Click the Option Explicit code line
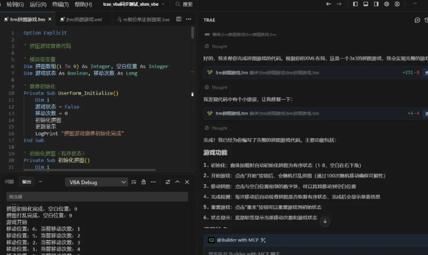Screen dimensions: 428x255 [45, 33]
